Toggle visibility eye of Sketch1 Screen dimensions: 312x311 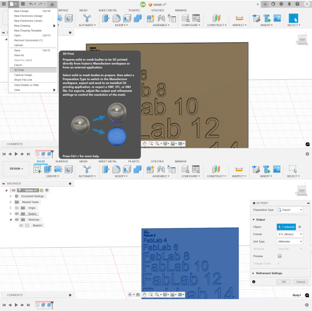(x=21, y=225)
